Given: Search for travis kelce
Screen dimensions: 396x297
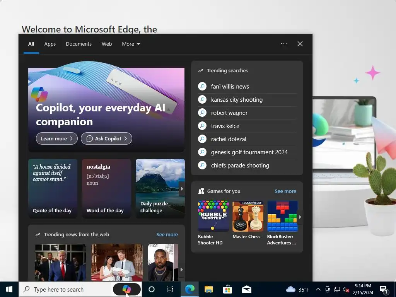Looking at the screenshot, I should click(225, 126).
